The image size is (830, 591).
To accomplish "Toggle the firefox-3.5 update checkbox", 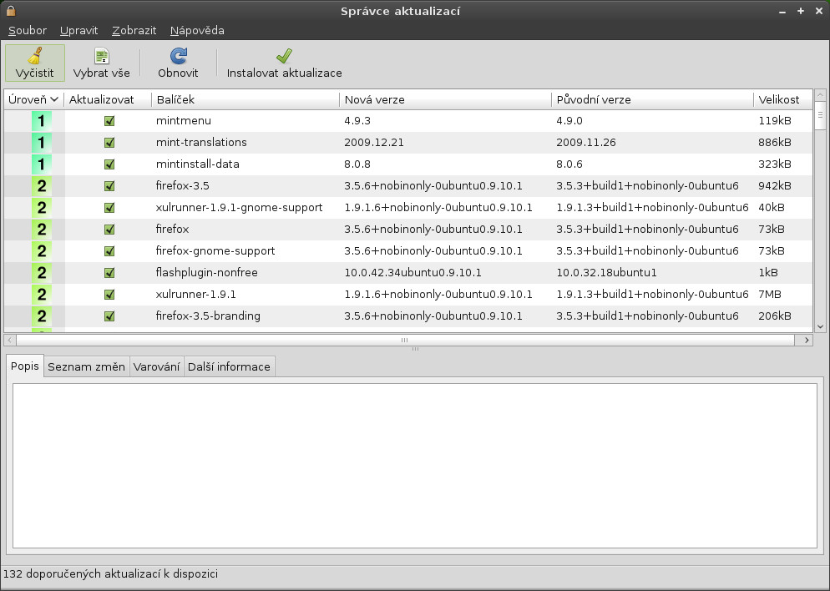I will pos(109,186).
